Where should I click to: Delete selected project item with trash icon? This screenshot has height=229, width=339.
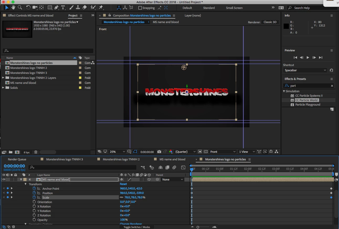(36, 152)
